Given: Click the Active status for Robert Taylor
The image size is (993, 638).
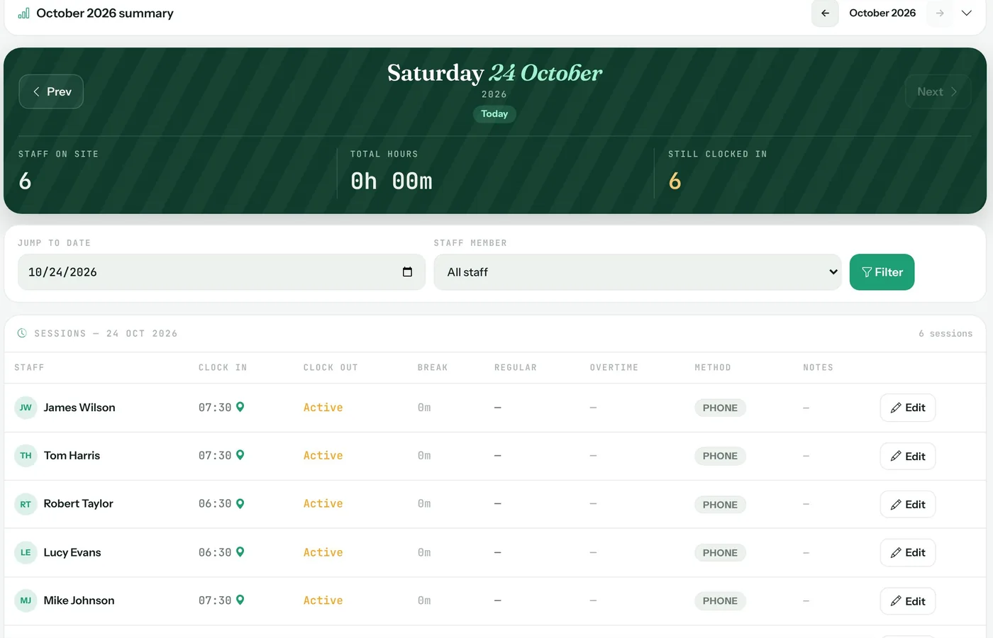Looking at the screenshot, I should [323, 503].
